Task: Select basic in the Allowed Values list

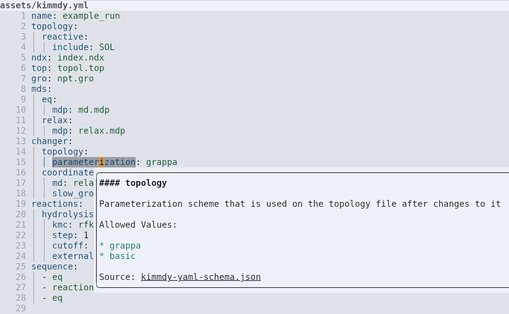Action: tap(122, 256)
